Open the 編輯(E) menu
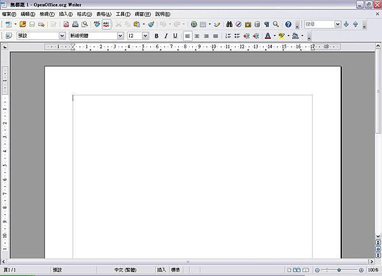The height and width of the screenshot is (276, 382). pos(28,14)
